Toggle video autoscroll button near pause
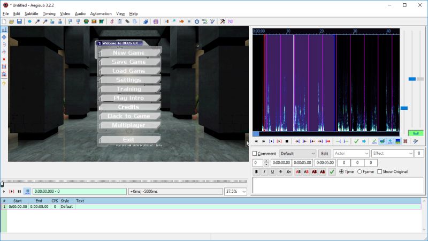The width and height of the screenshot is (428, 241). (x=27, y=191)
